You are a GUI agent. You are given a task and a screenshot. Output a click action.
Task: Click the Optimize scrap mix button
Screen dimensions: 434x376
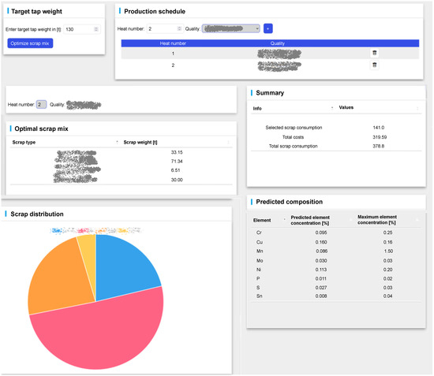pos(30,43)
